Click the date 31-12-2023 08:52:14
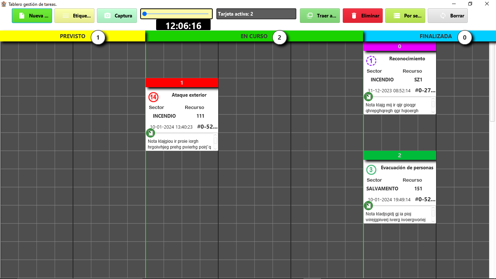This screenshot has width=496, height=279. [x=389, y=91]
